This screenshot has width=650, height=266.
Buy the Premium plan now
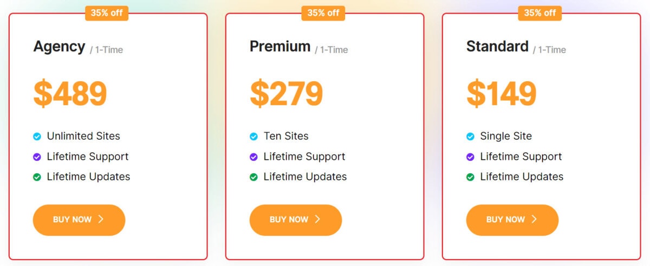296,220
